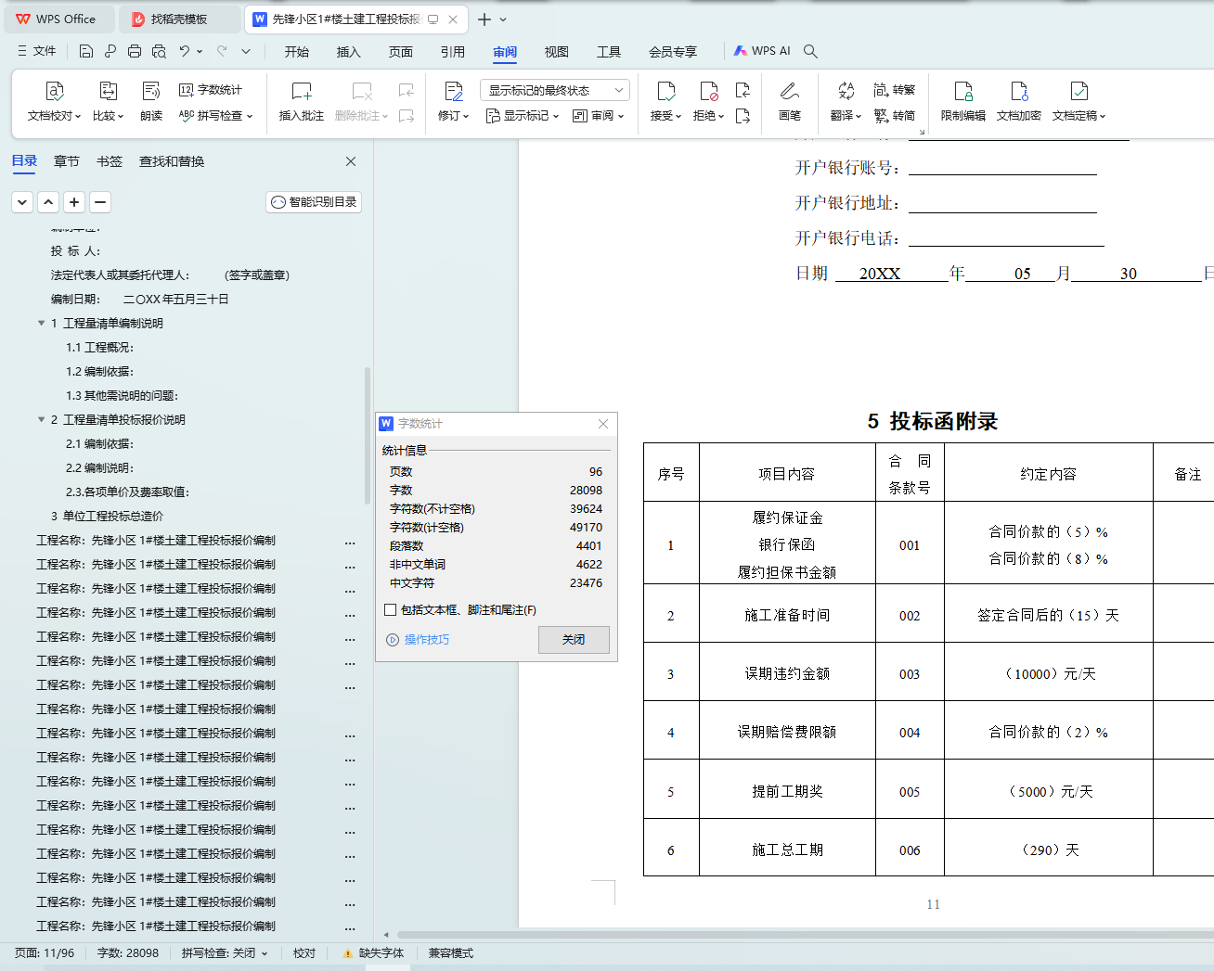The height and width of the screenshot is (971, 1214).
Task: Select outline item 1.1 工程概况:
Action: [99, 347]
